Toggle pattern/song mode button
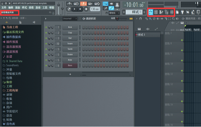The image size is (201, 127). 69,9
